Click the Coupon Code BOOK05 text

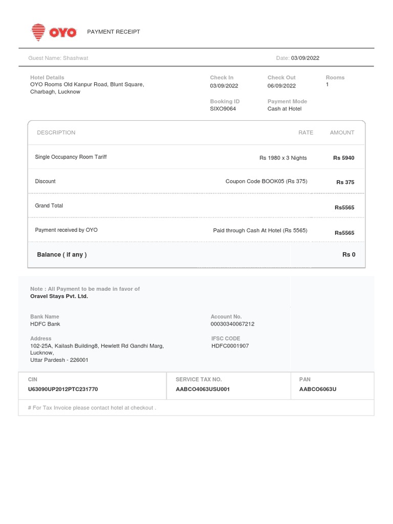[x=266, y=181]
